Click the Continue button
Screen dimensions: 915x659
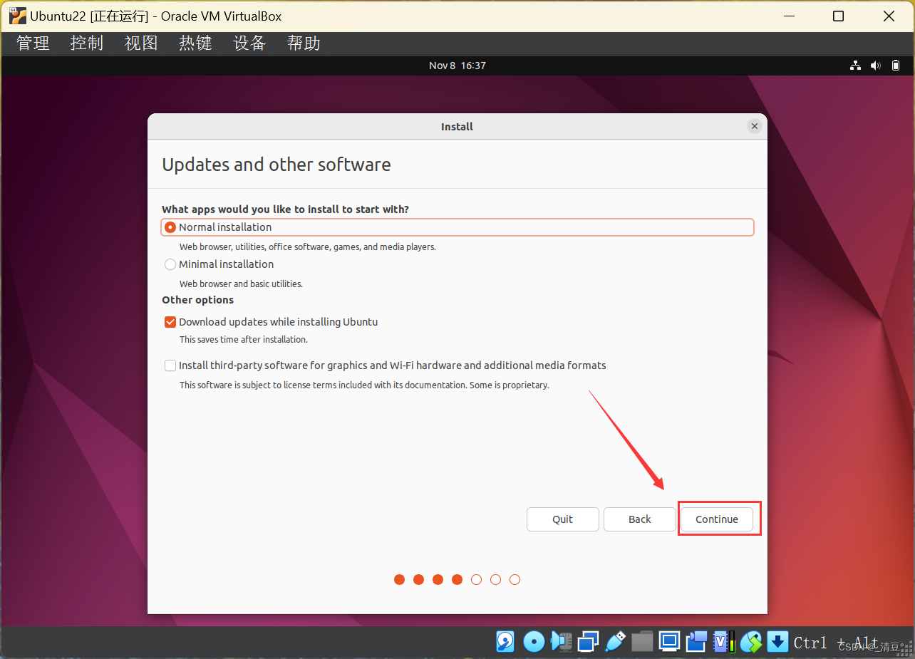717,519
